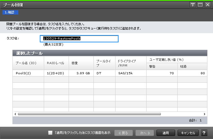Image resolution: width=213 pixels, height=139 pixels.
Task: Sort by プール名 (ID) column header
Action: [28, 63]
